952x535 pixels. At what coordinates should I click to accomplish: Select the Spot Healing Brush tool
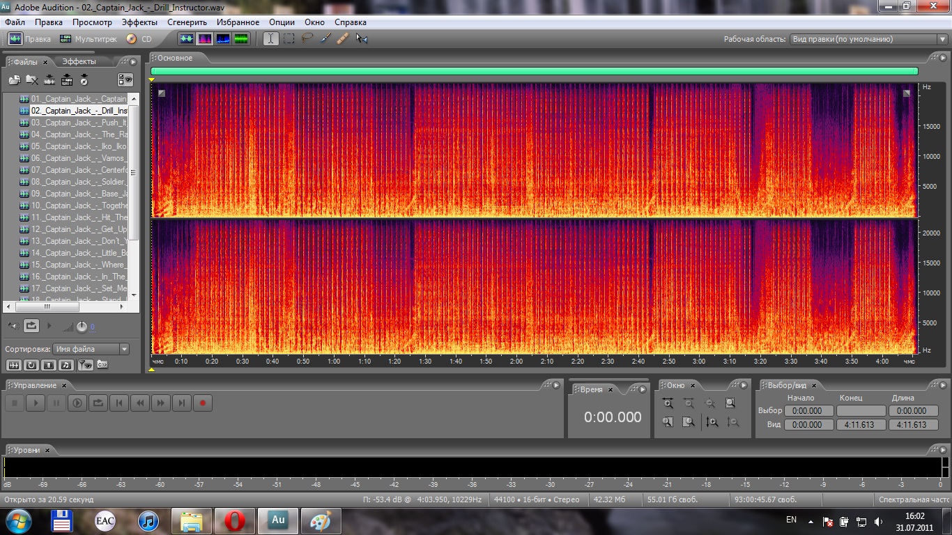click(x=343, y=39)
